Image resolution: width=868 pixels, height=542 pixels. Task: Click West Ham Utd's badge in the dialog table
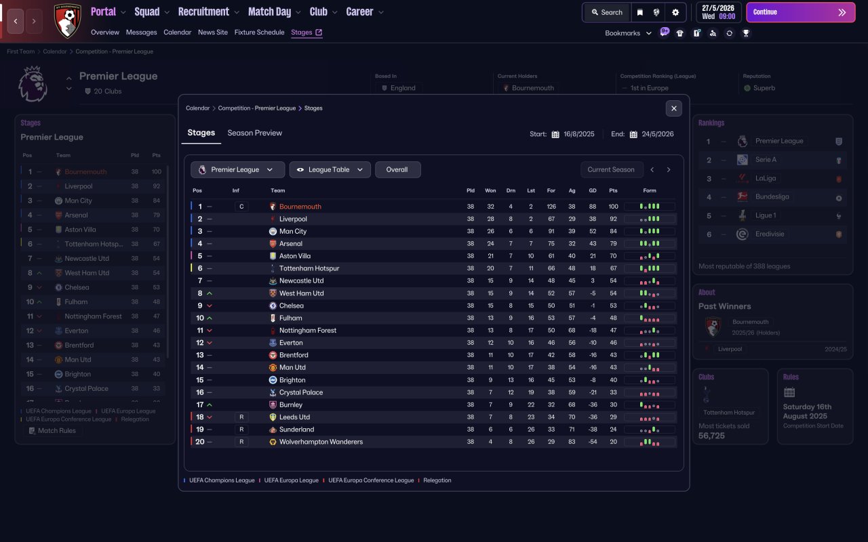(273, 293)
